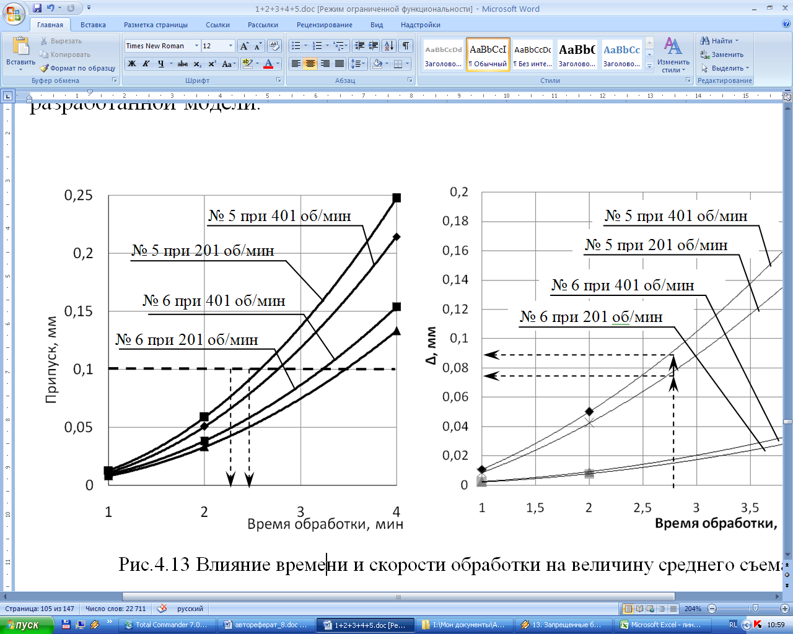Open the Ссылки ribbon tab

click(x=217, y=25)
